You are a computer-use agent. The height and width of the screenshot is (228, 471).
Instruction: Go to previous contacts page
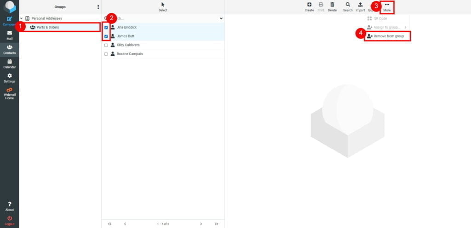point(125,224)
